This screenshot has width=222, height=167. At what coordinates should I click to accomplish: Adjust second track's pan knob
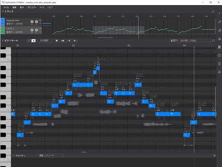click(37, 30)
